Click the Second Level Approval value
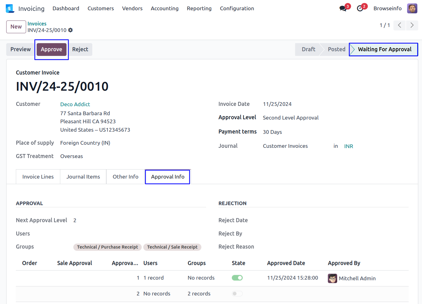Screen dimensions: 422x304 (x=291, y=118)
